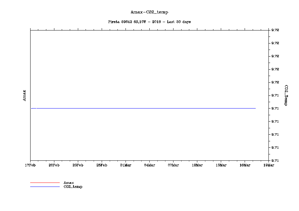The height and width of the screenshot is (211, 299).
Task: Click the bottommost 9.71 right-axis value
Action: [275, 161]
